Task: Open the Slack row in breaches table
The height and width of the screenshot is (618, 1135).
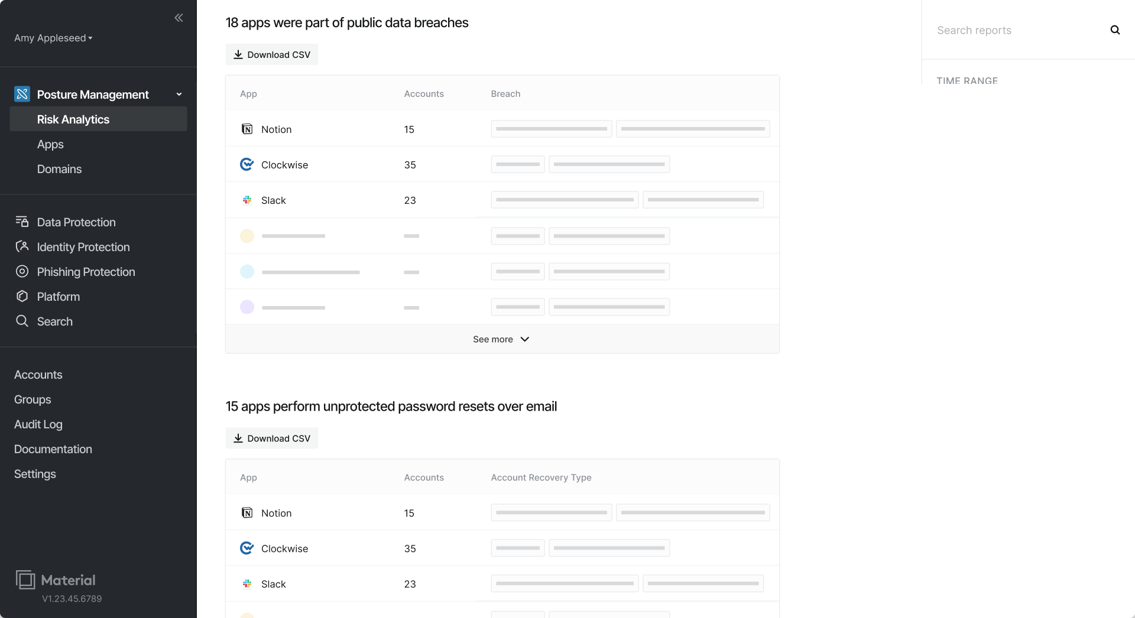Action: tap(502, 200)
